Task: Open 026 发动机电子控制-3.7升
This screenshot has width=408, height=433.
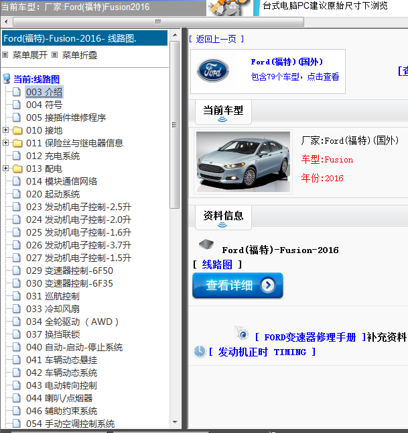Action: click(x=78, y=245)
